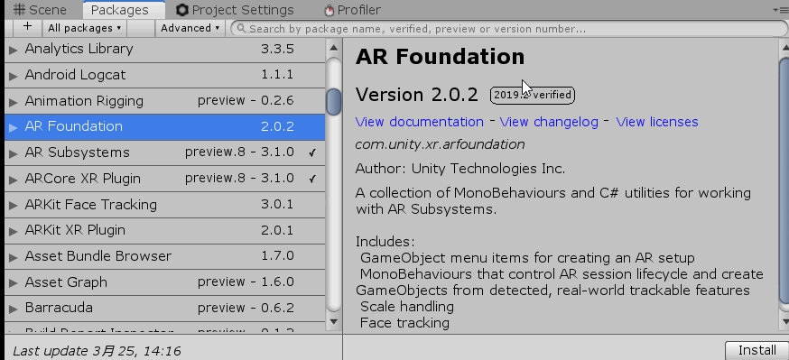Click the Scene tab grid icon
789x360 pixels.
20,10
